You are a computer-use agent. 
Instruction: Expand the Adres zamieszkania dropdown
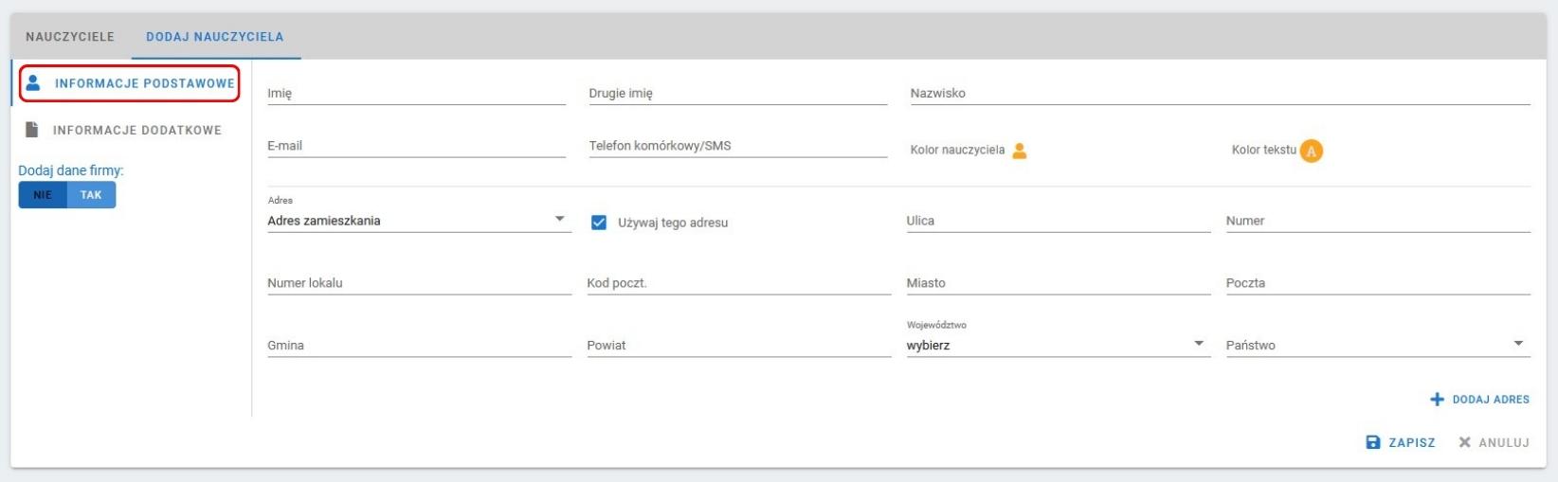pos(419,221)
